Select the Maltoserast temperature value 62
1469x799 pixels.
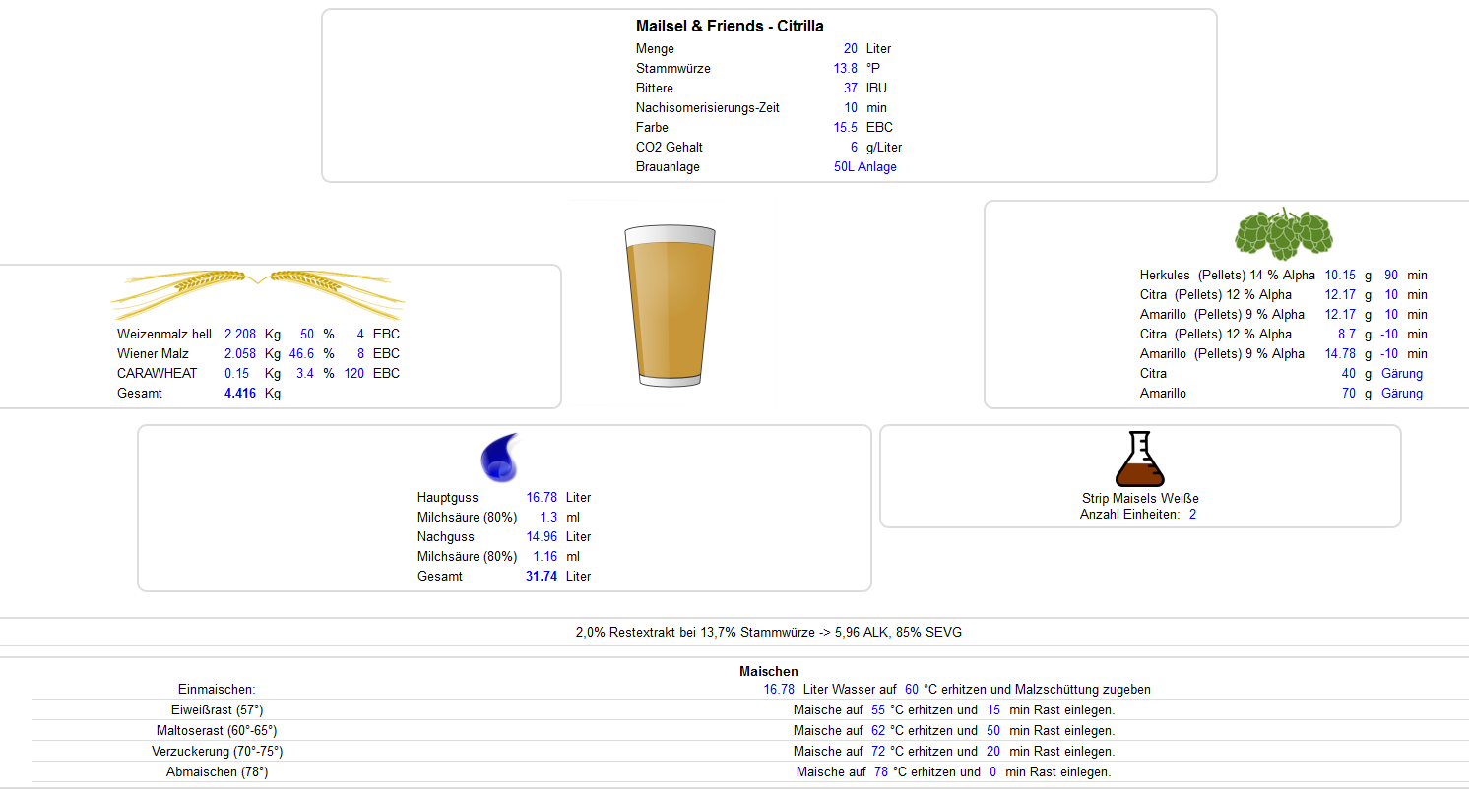[x=879, y=731]
